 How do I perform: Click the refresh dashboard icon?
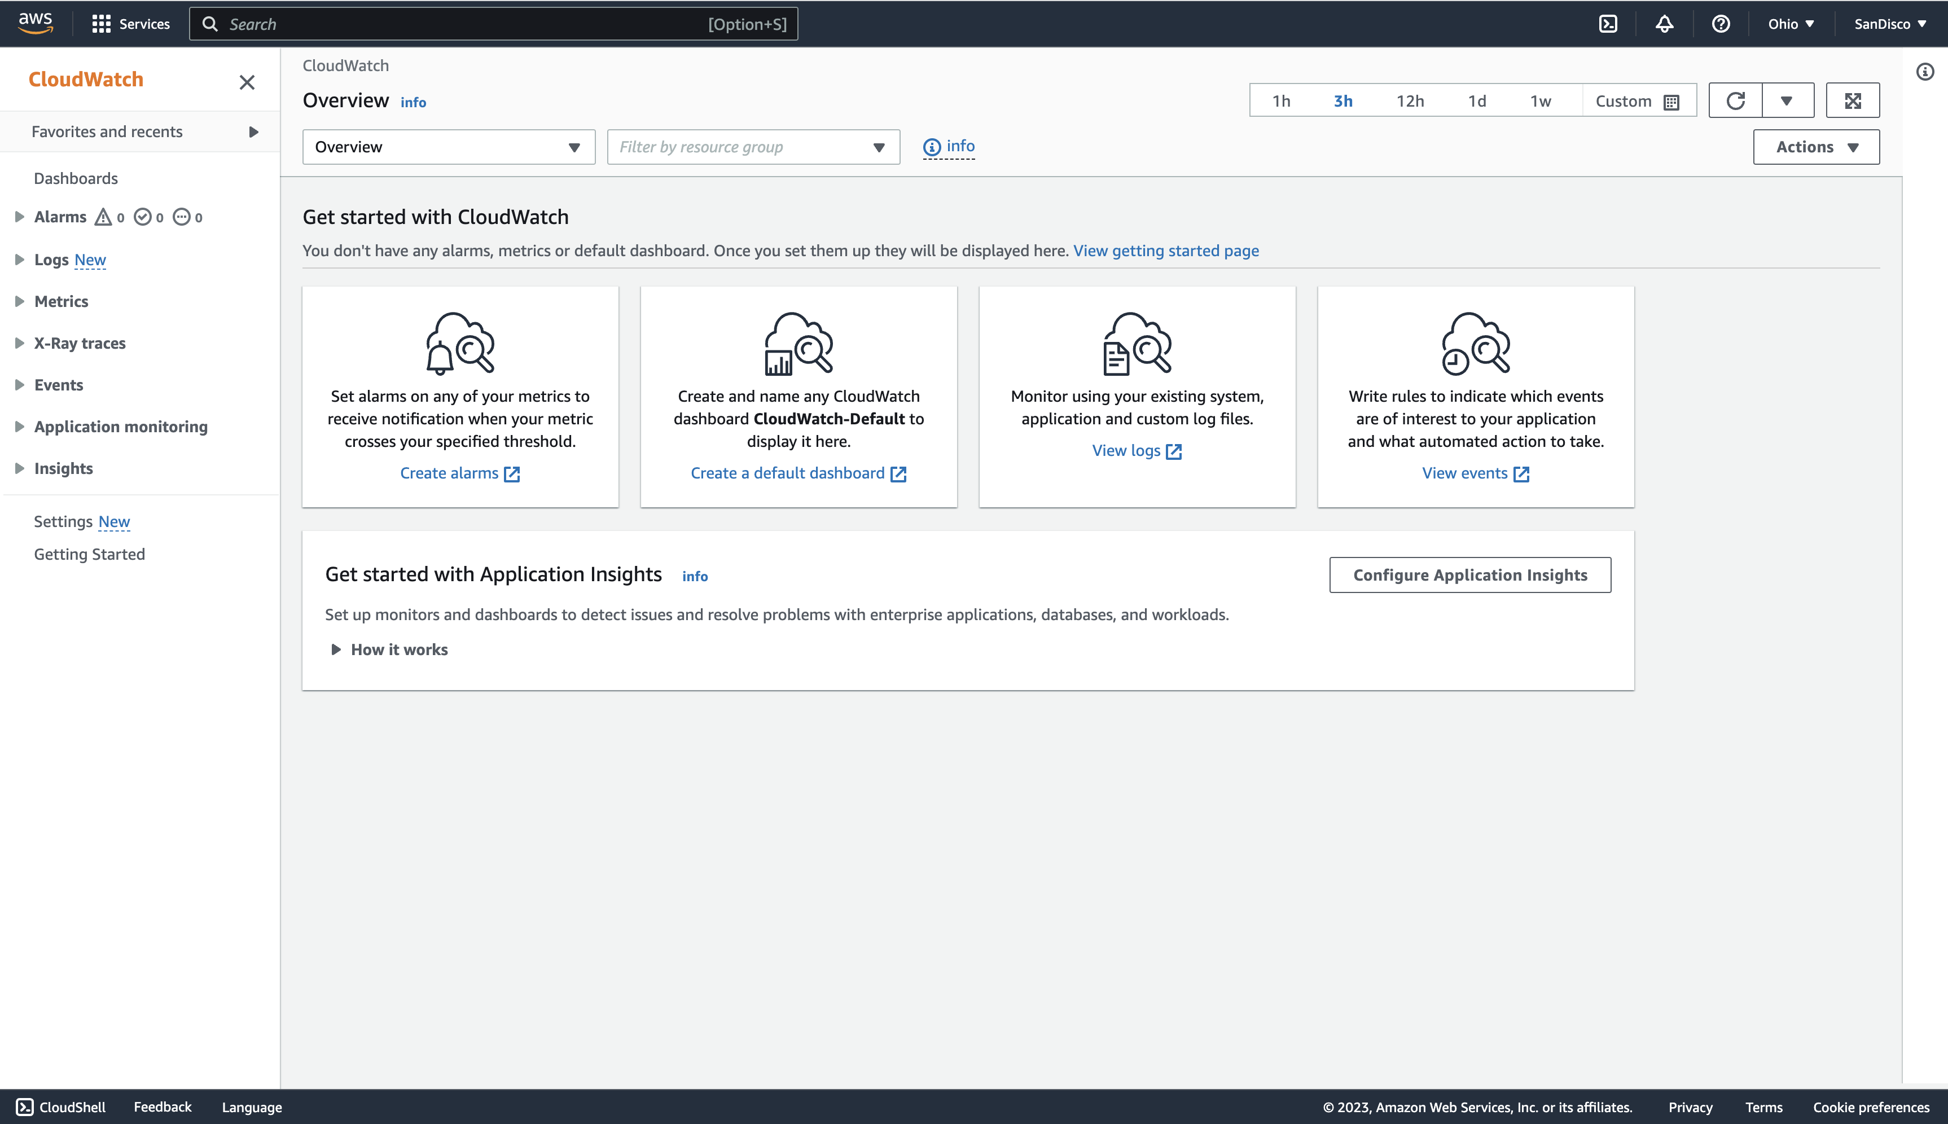point(1736,101)
